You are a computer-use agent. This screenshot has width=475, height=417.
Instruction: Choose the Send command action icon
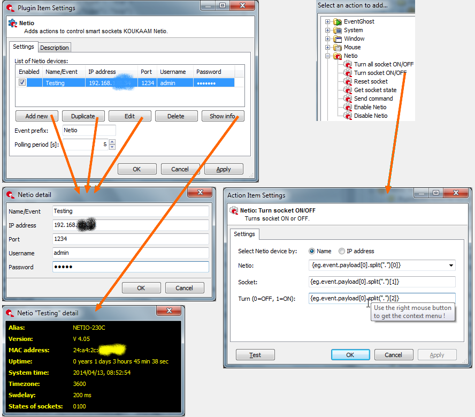pyautogui.click(x=348, y=98)
